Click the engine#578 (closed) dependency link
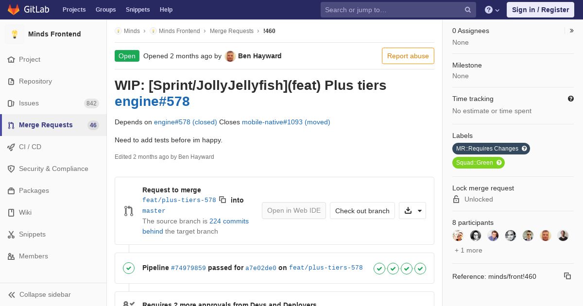 [x=186, y=122]
